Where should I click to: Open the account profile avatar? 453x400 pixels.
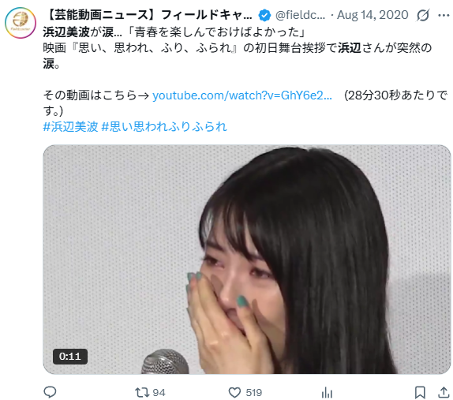click(21, 23)
